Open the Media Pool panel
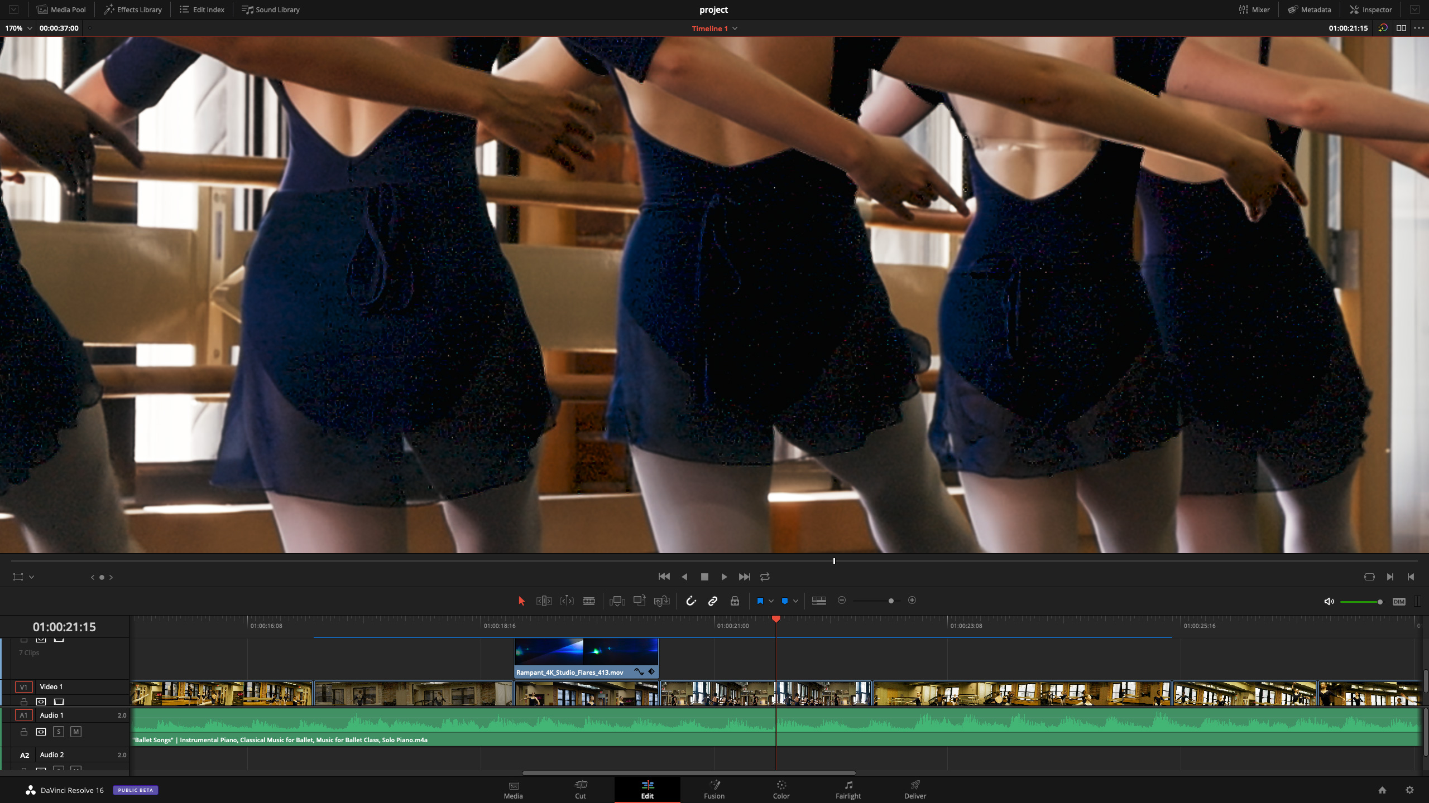 coord(61,9)
